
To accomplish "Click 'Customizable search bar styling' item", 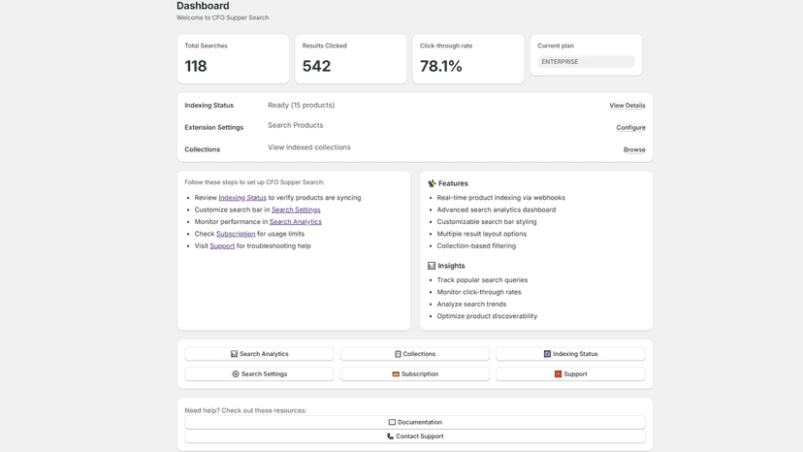I will (487, 221).
